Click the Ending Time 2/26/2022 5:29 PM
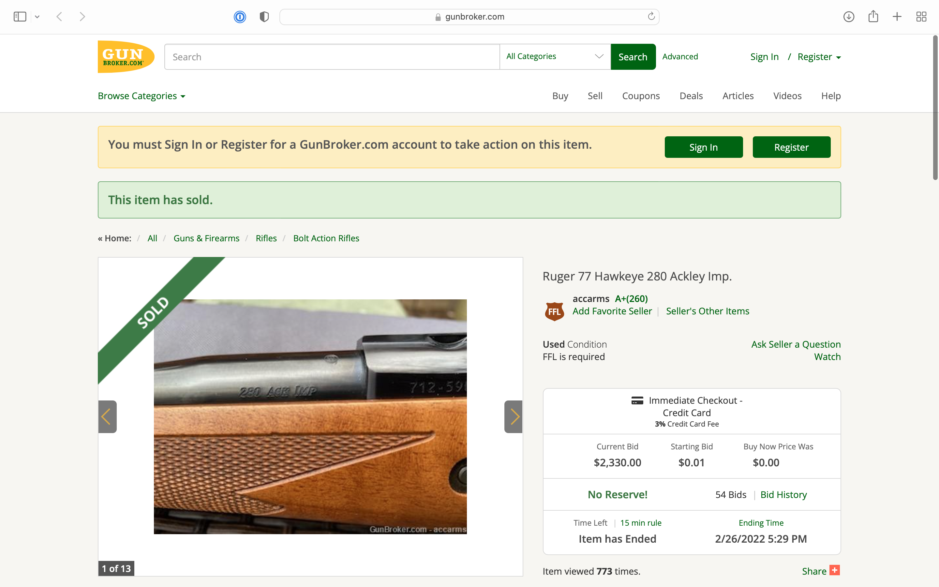 [761, 539]
